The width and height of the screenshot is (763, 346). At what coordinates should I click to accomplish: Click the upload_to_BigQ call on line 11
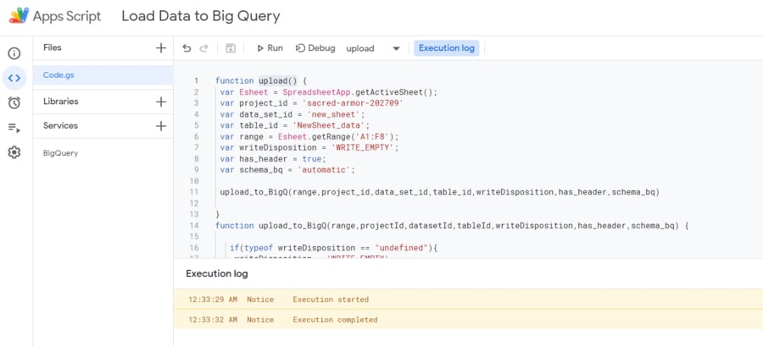click(x=440, y=192)
